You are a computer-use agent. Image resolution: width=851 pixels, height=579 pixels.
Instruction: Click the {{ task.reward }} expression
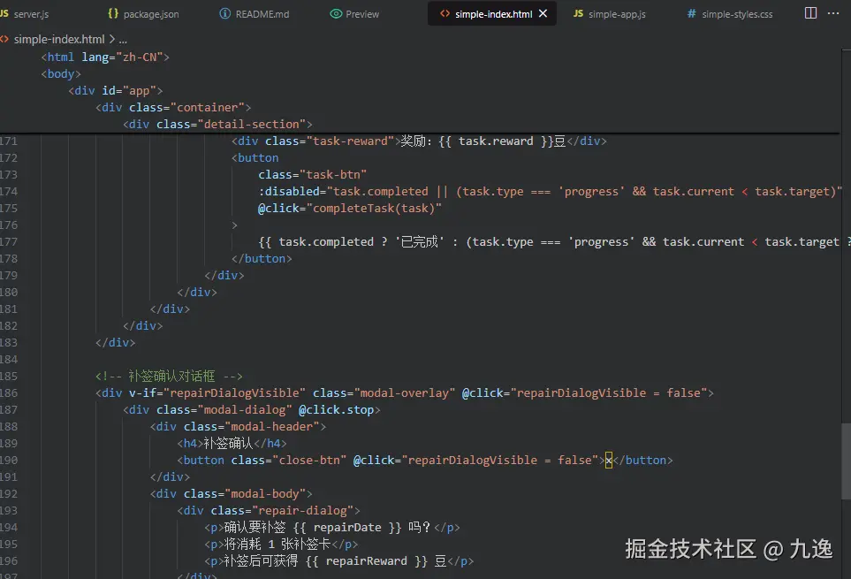click(x=496, y=141)
